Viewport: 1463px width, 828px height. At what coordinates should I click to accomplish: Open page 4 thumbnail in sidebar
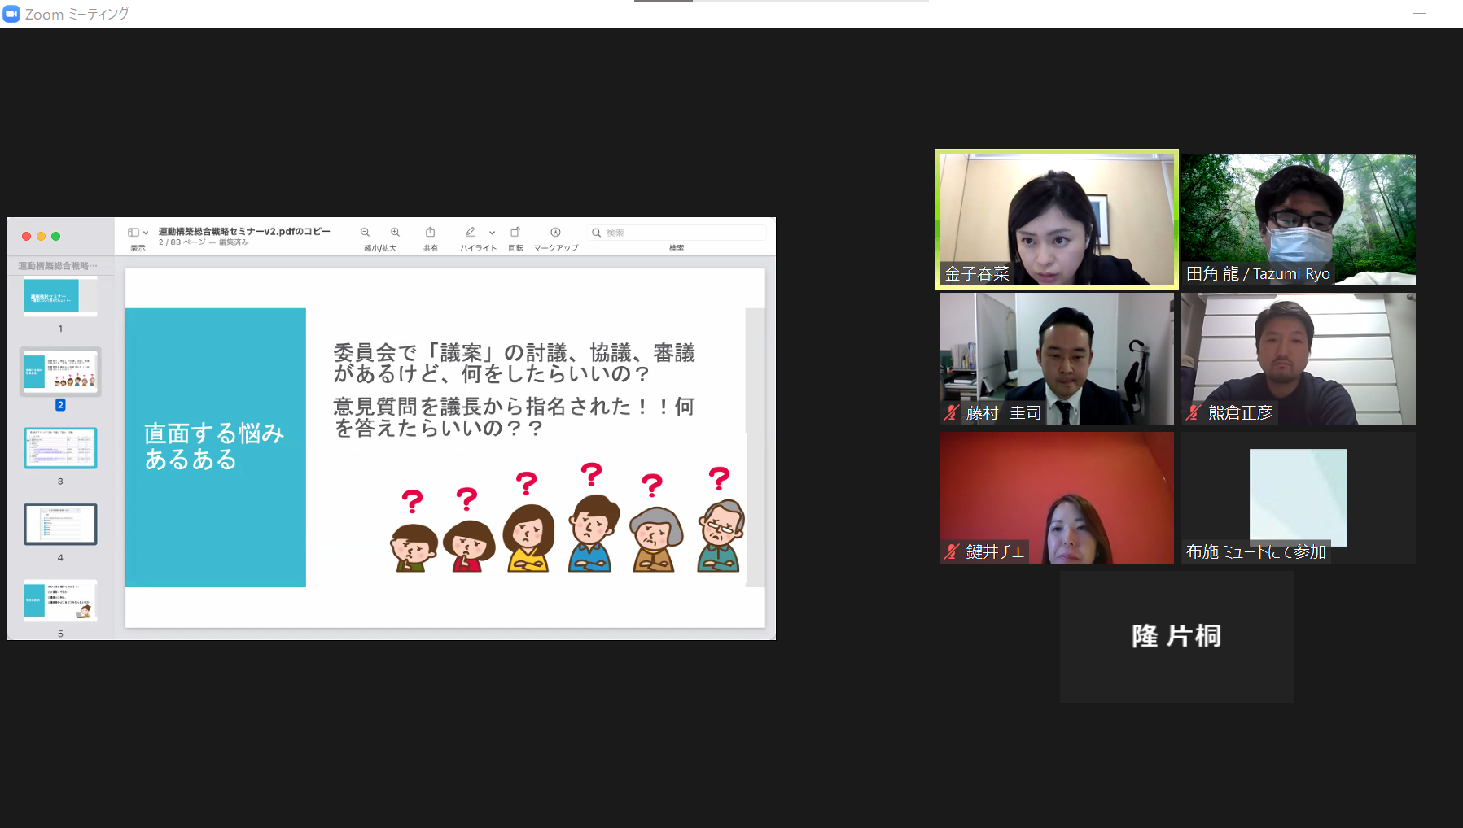point(60,524)
